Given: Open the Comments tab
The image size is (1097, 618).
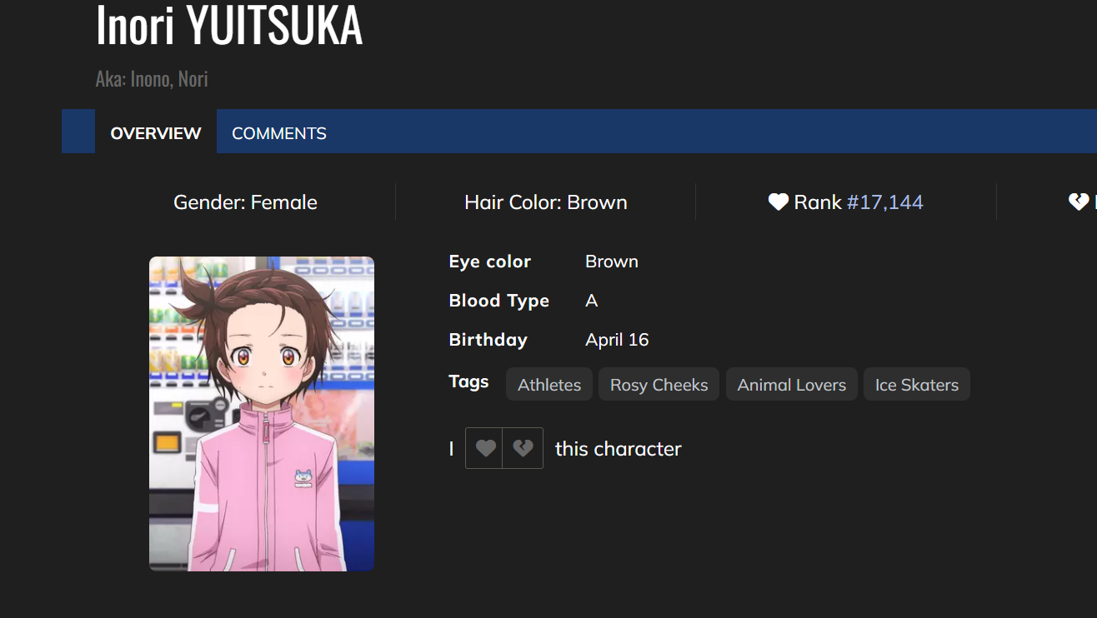Looking at the screenshot, I should [x=279, y=132].
